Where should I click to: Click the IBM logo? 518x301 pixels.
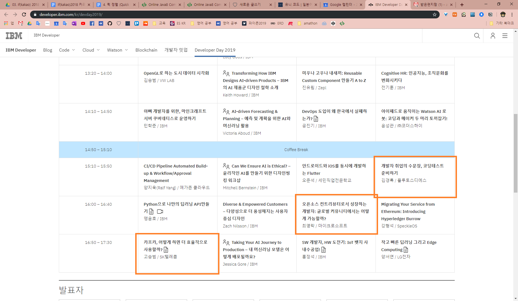click(14, 35)
